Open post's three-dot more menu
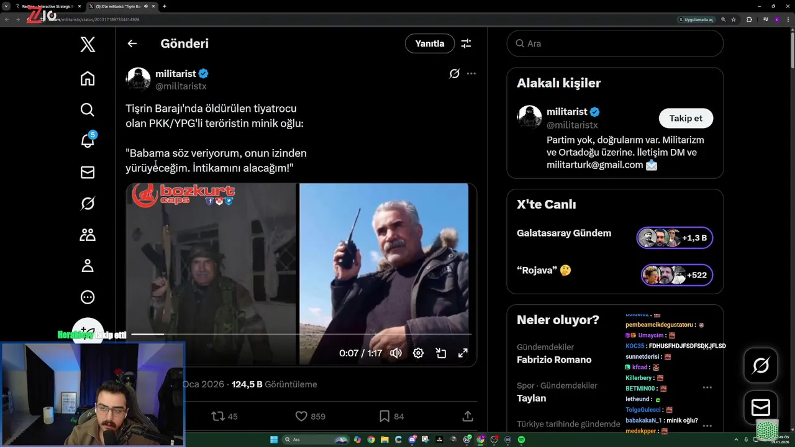Screen dimensions: 795x447 tap(471, 74)
